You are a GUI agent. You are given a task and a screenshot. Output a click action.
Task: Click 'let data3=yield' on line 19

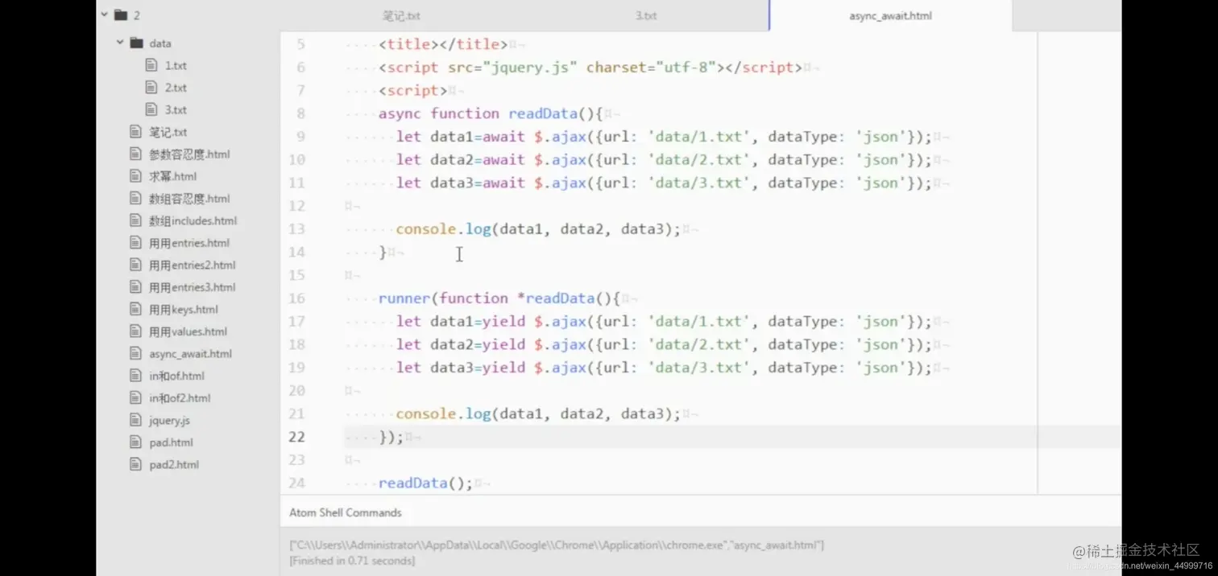(x=460, y=368)
